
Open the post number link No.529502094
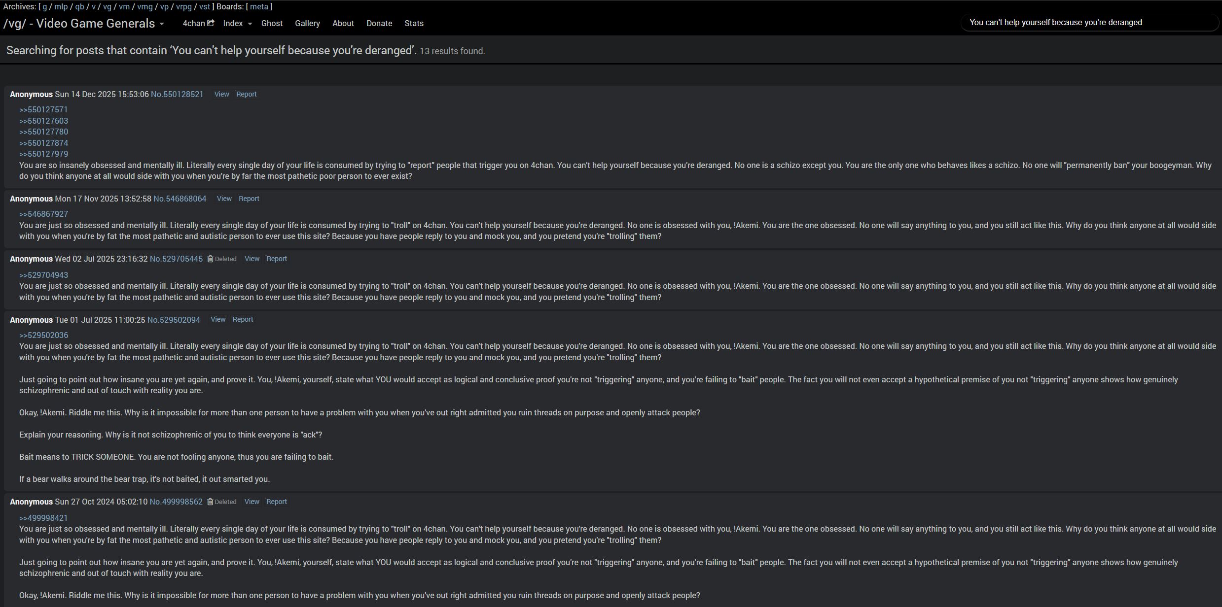pos(174,320)
